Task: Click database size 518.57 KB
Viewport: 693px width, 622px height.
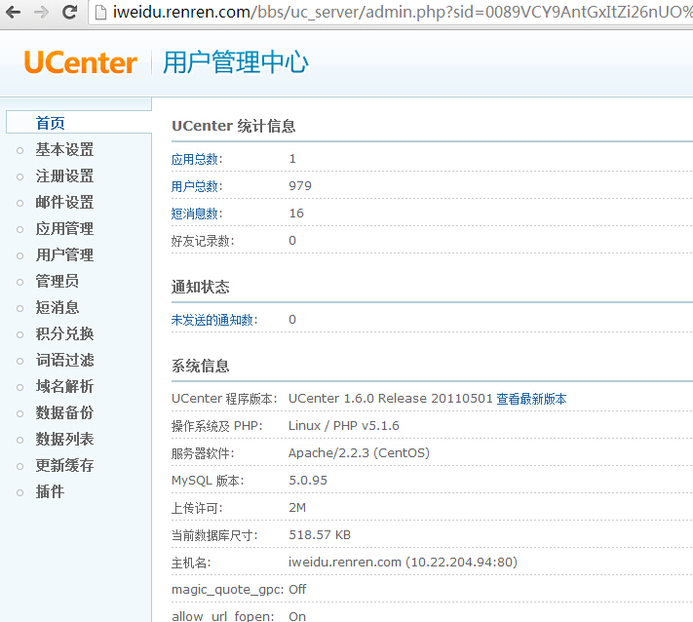Action: (320, 535)
